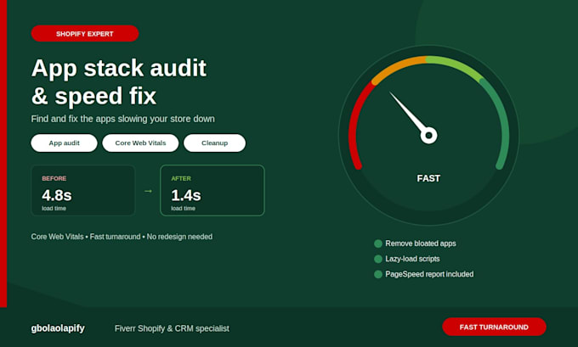Click the green arrow between before and after

(148, 191)
